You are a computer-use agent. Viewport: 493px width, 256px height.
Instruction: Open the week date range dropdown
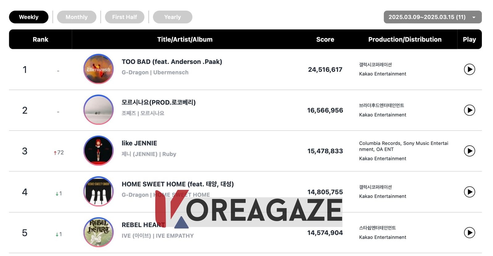pos(427,17)
